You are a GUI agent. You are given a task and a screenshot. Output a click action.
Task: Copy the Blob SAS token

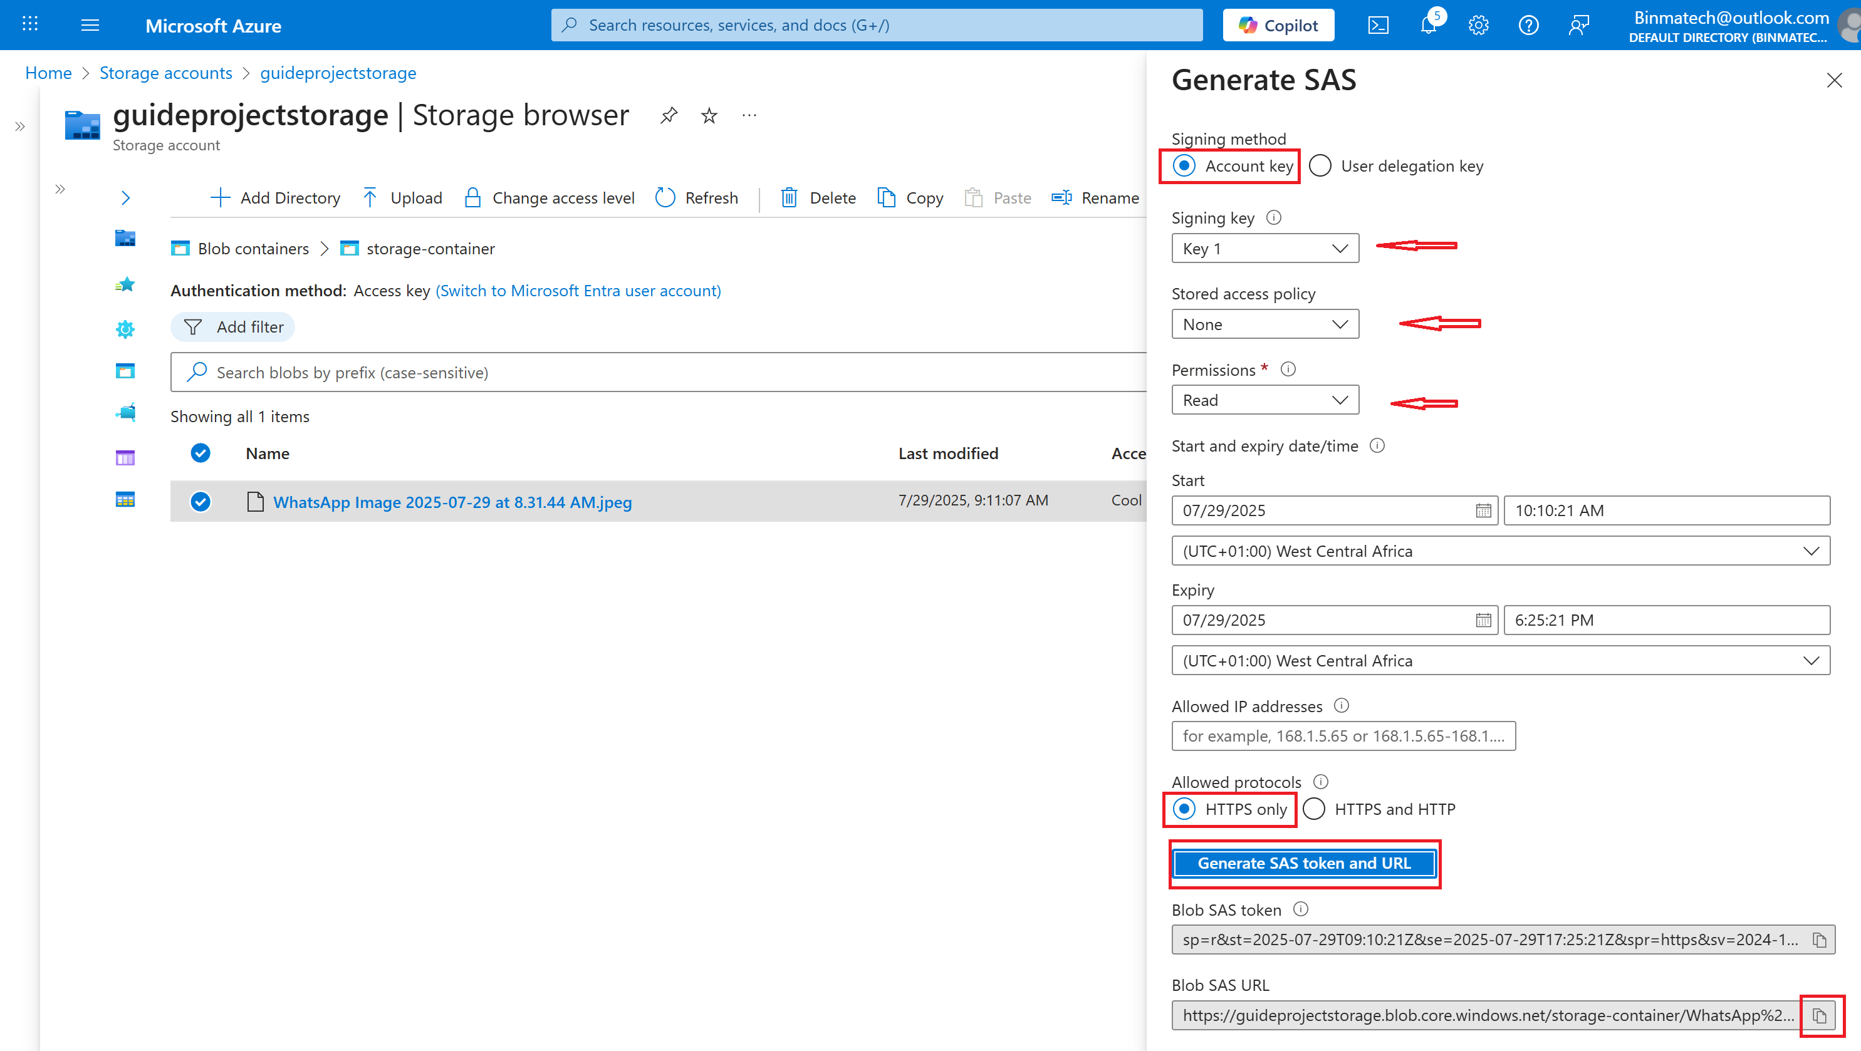(1819, 940)
